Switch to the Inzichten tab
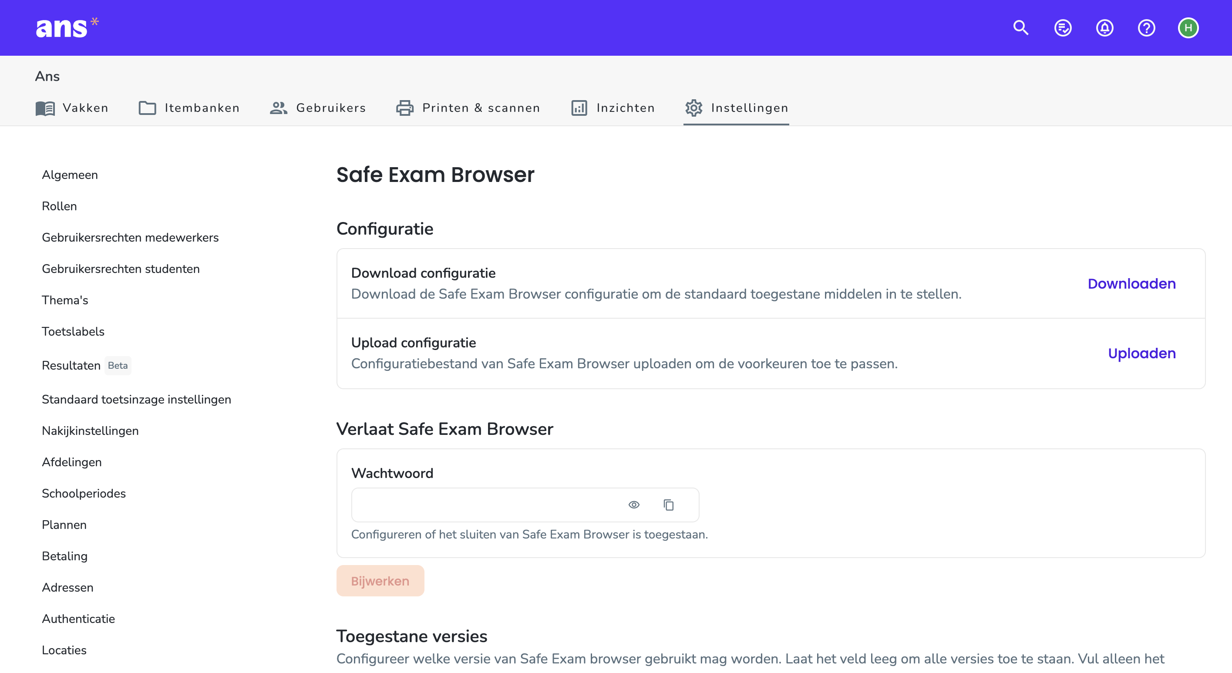The image size is (1232, 673). pos(613,108)
